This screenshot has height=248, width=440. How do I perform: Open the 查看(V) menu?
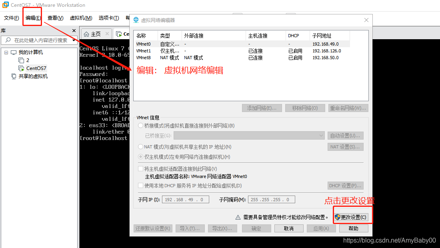55,18
